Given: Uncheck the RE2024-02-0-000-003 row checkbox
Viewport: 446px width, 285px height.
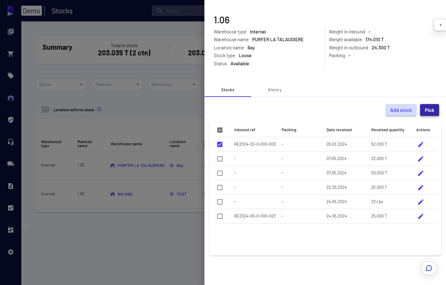Looking at the screenshot, I should click(x=220, y=144).
